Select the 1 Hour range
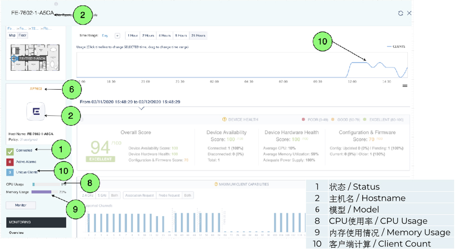The image size is (455, 249). [133, 36]
